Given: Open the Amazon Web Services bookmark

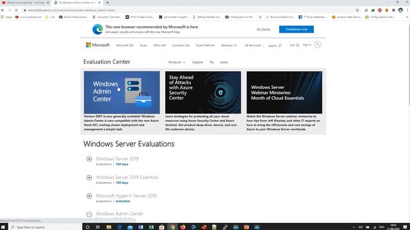Looking at the screenshot, I should 346,17.
